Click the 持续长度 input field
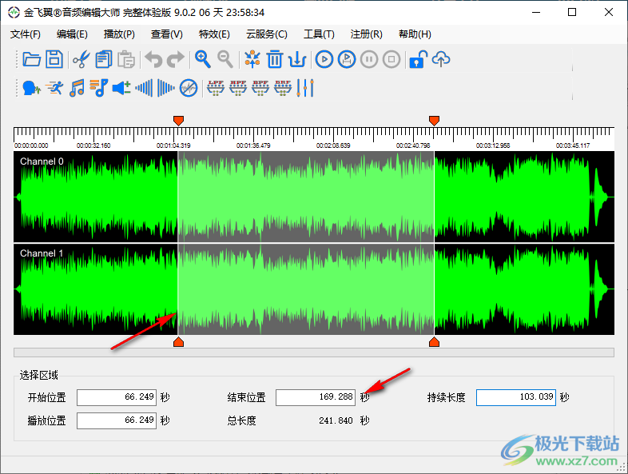This screenshot has width=628, height=474. click(515, 397)
